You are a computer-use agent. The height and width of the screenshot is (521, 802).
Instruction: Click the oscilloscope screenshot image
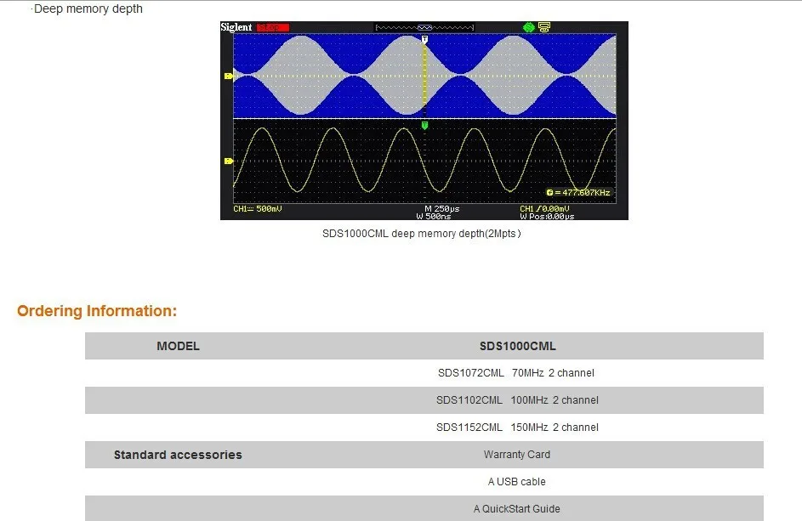[424, 121]
